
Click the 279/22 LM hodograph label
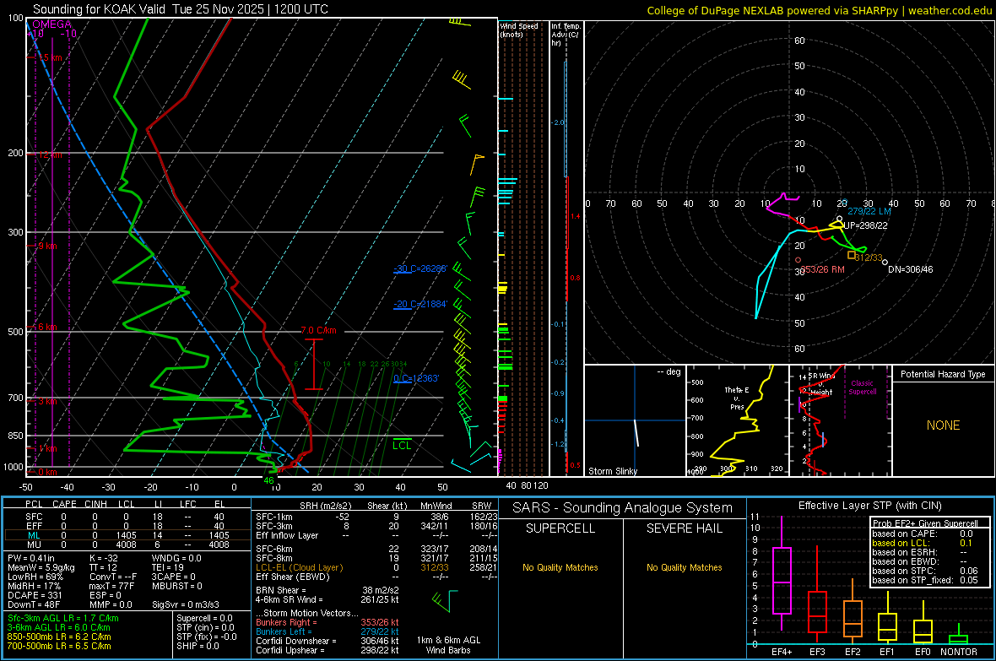[x=869, y=211]
